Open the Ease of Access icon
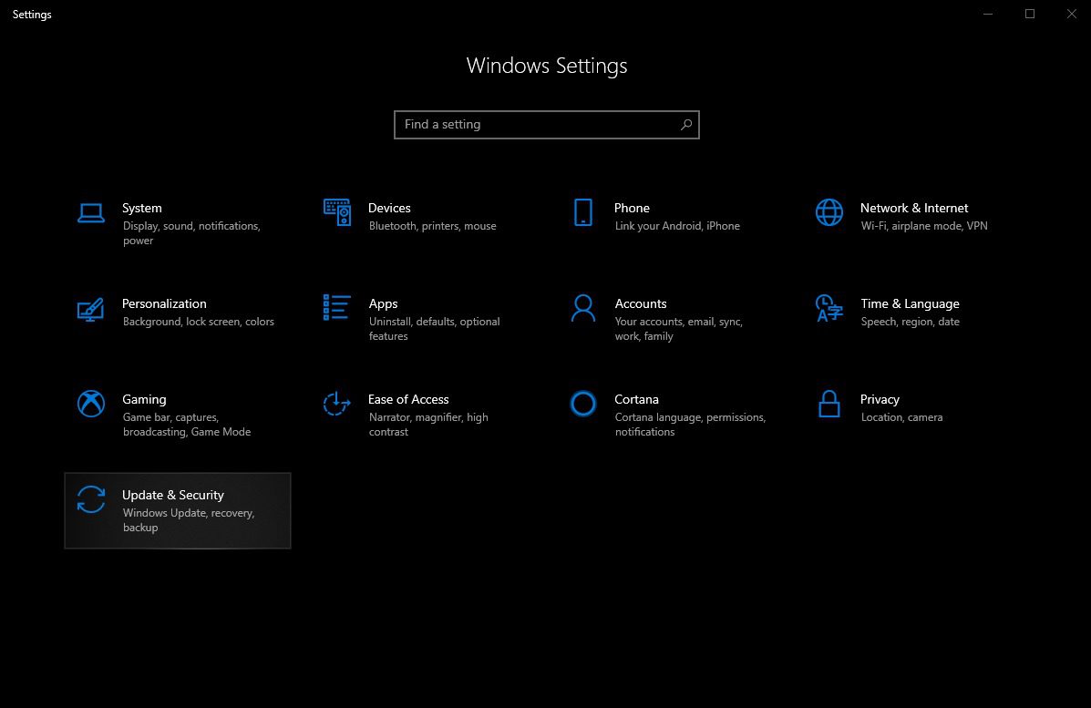Screen dimensions: 1091x708 tap(337, 404)
